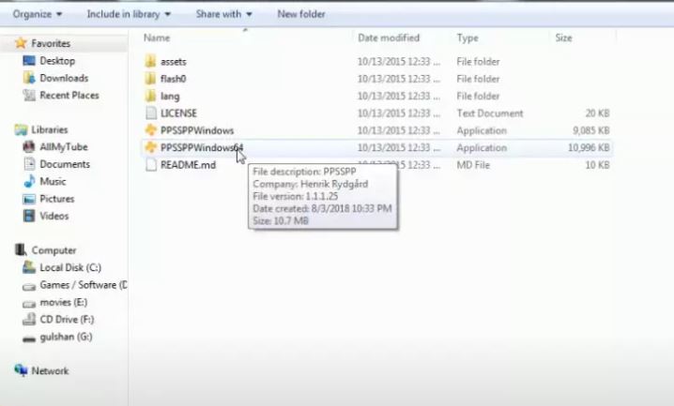Sort files by the Name column header
The width and height of the screenshot is (674, 406).
(x=157, y=38)
